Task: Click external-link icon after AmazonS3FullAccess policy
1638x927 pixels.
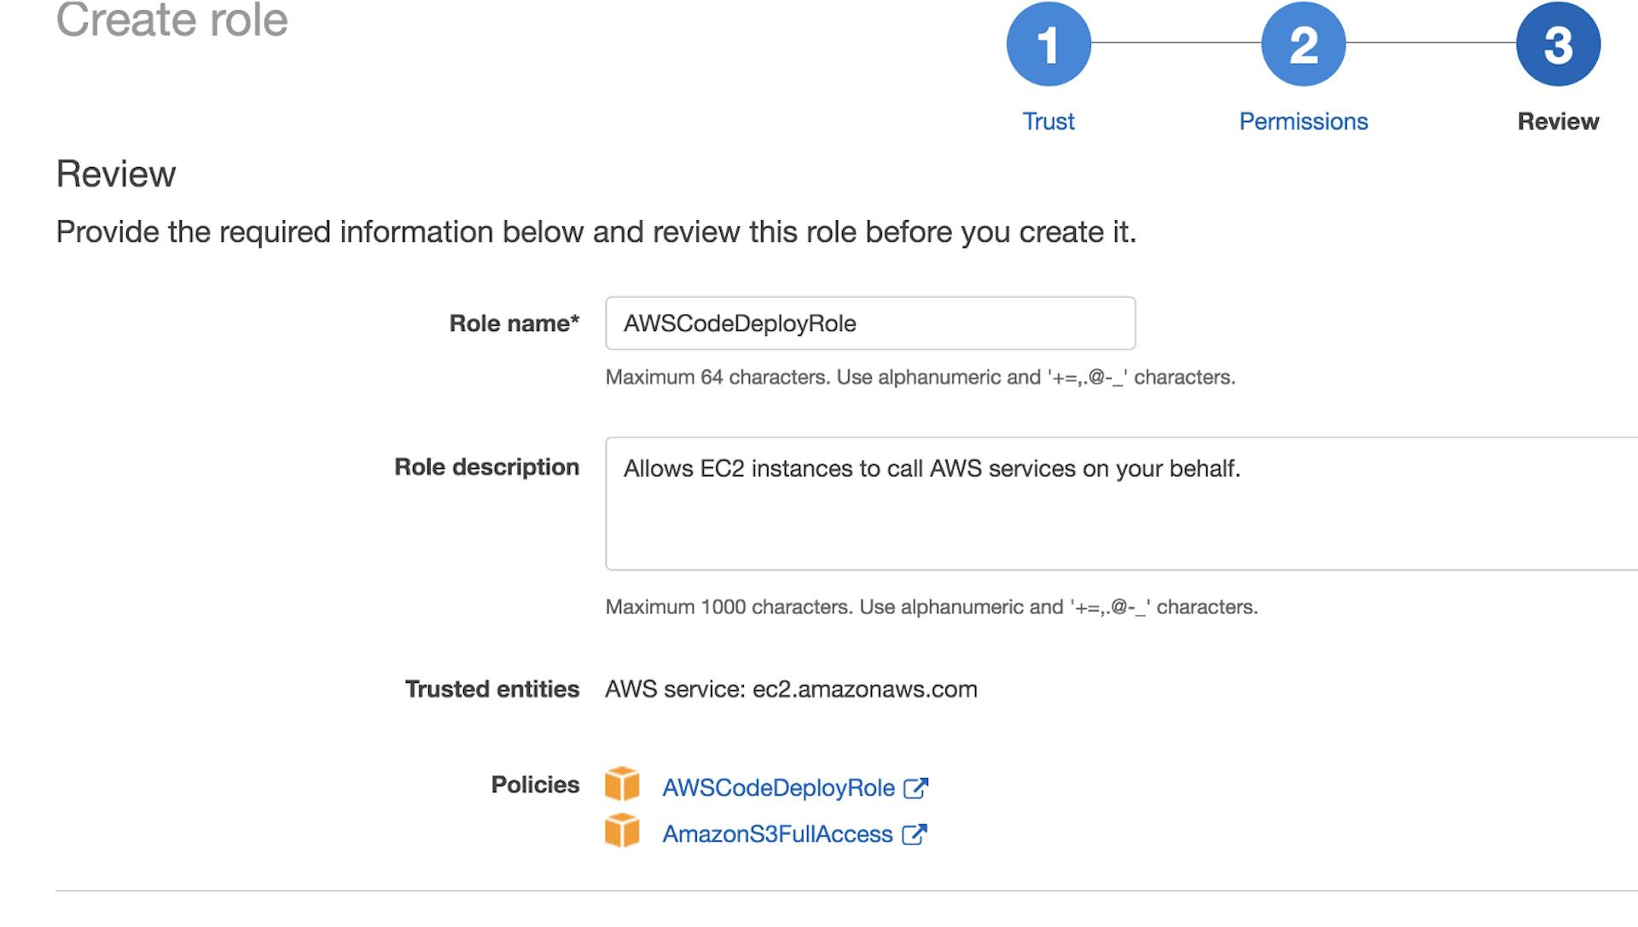Action: tap(914, 834)
